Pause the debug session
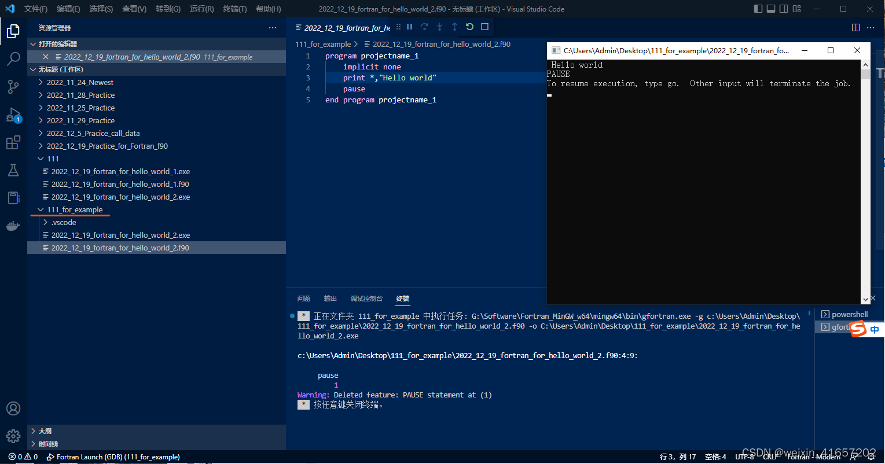The height and width of the screenshot is (464, 885). click(409, 27)
